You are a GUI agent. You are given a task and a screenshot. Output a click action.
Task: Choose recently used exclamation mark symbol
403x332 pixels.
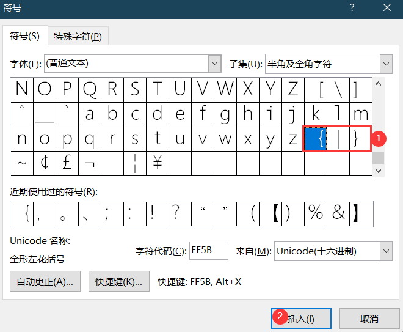(x=158, y=214)
